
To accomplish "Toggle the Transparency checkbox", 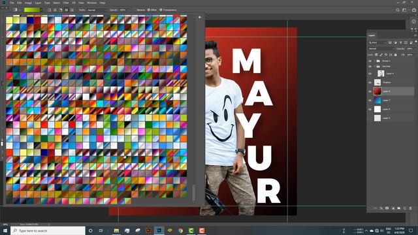I will click(161, 10).
